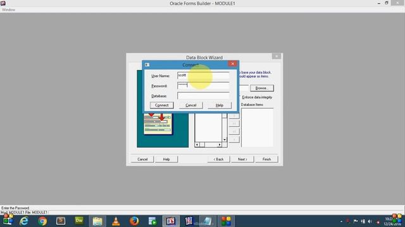Open the light blue taskbar application icon
The image size is (405, 227).
208,221
